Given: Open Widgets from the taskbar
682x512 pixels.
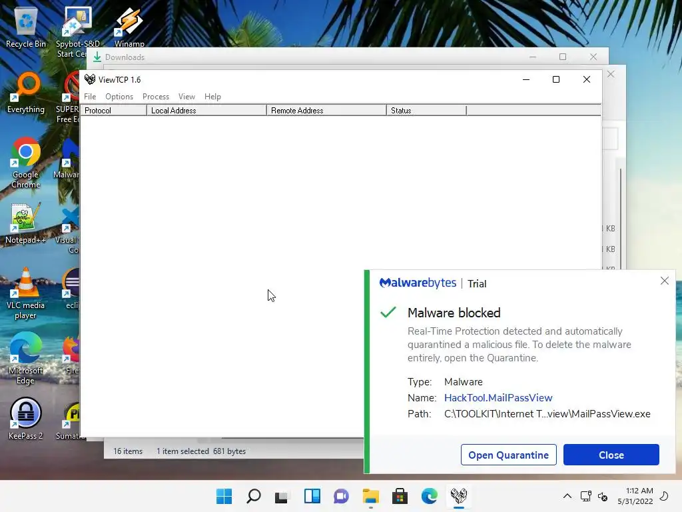Looking at the screenshot, I should (312, 496).
